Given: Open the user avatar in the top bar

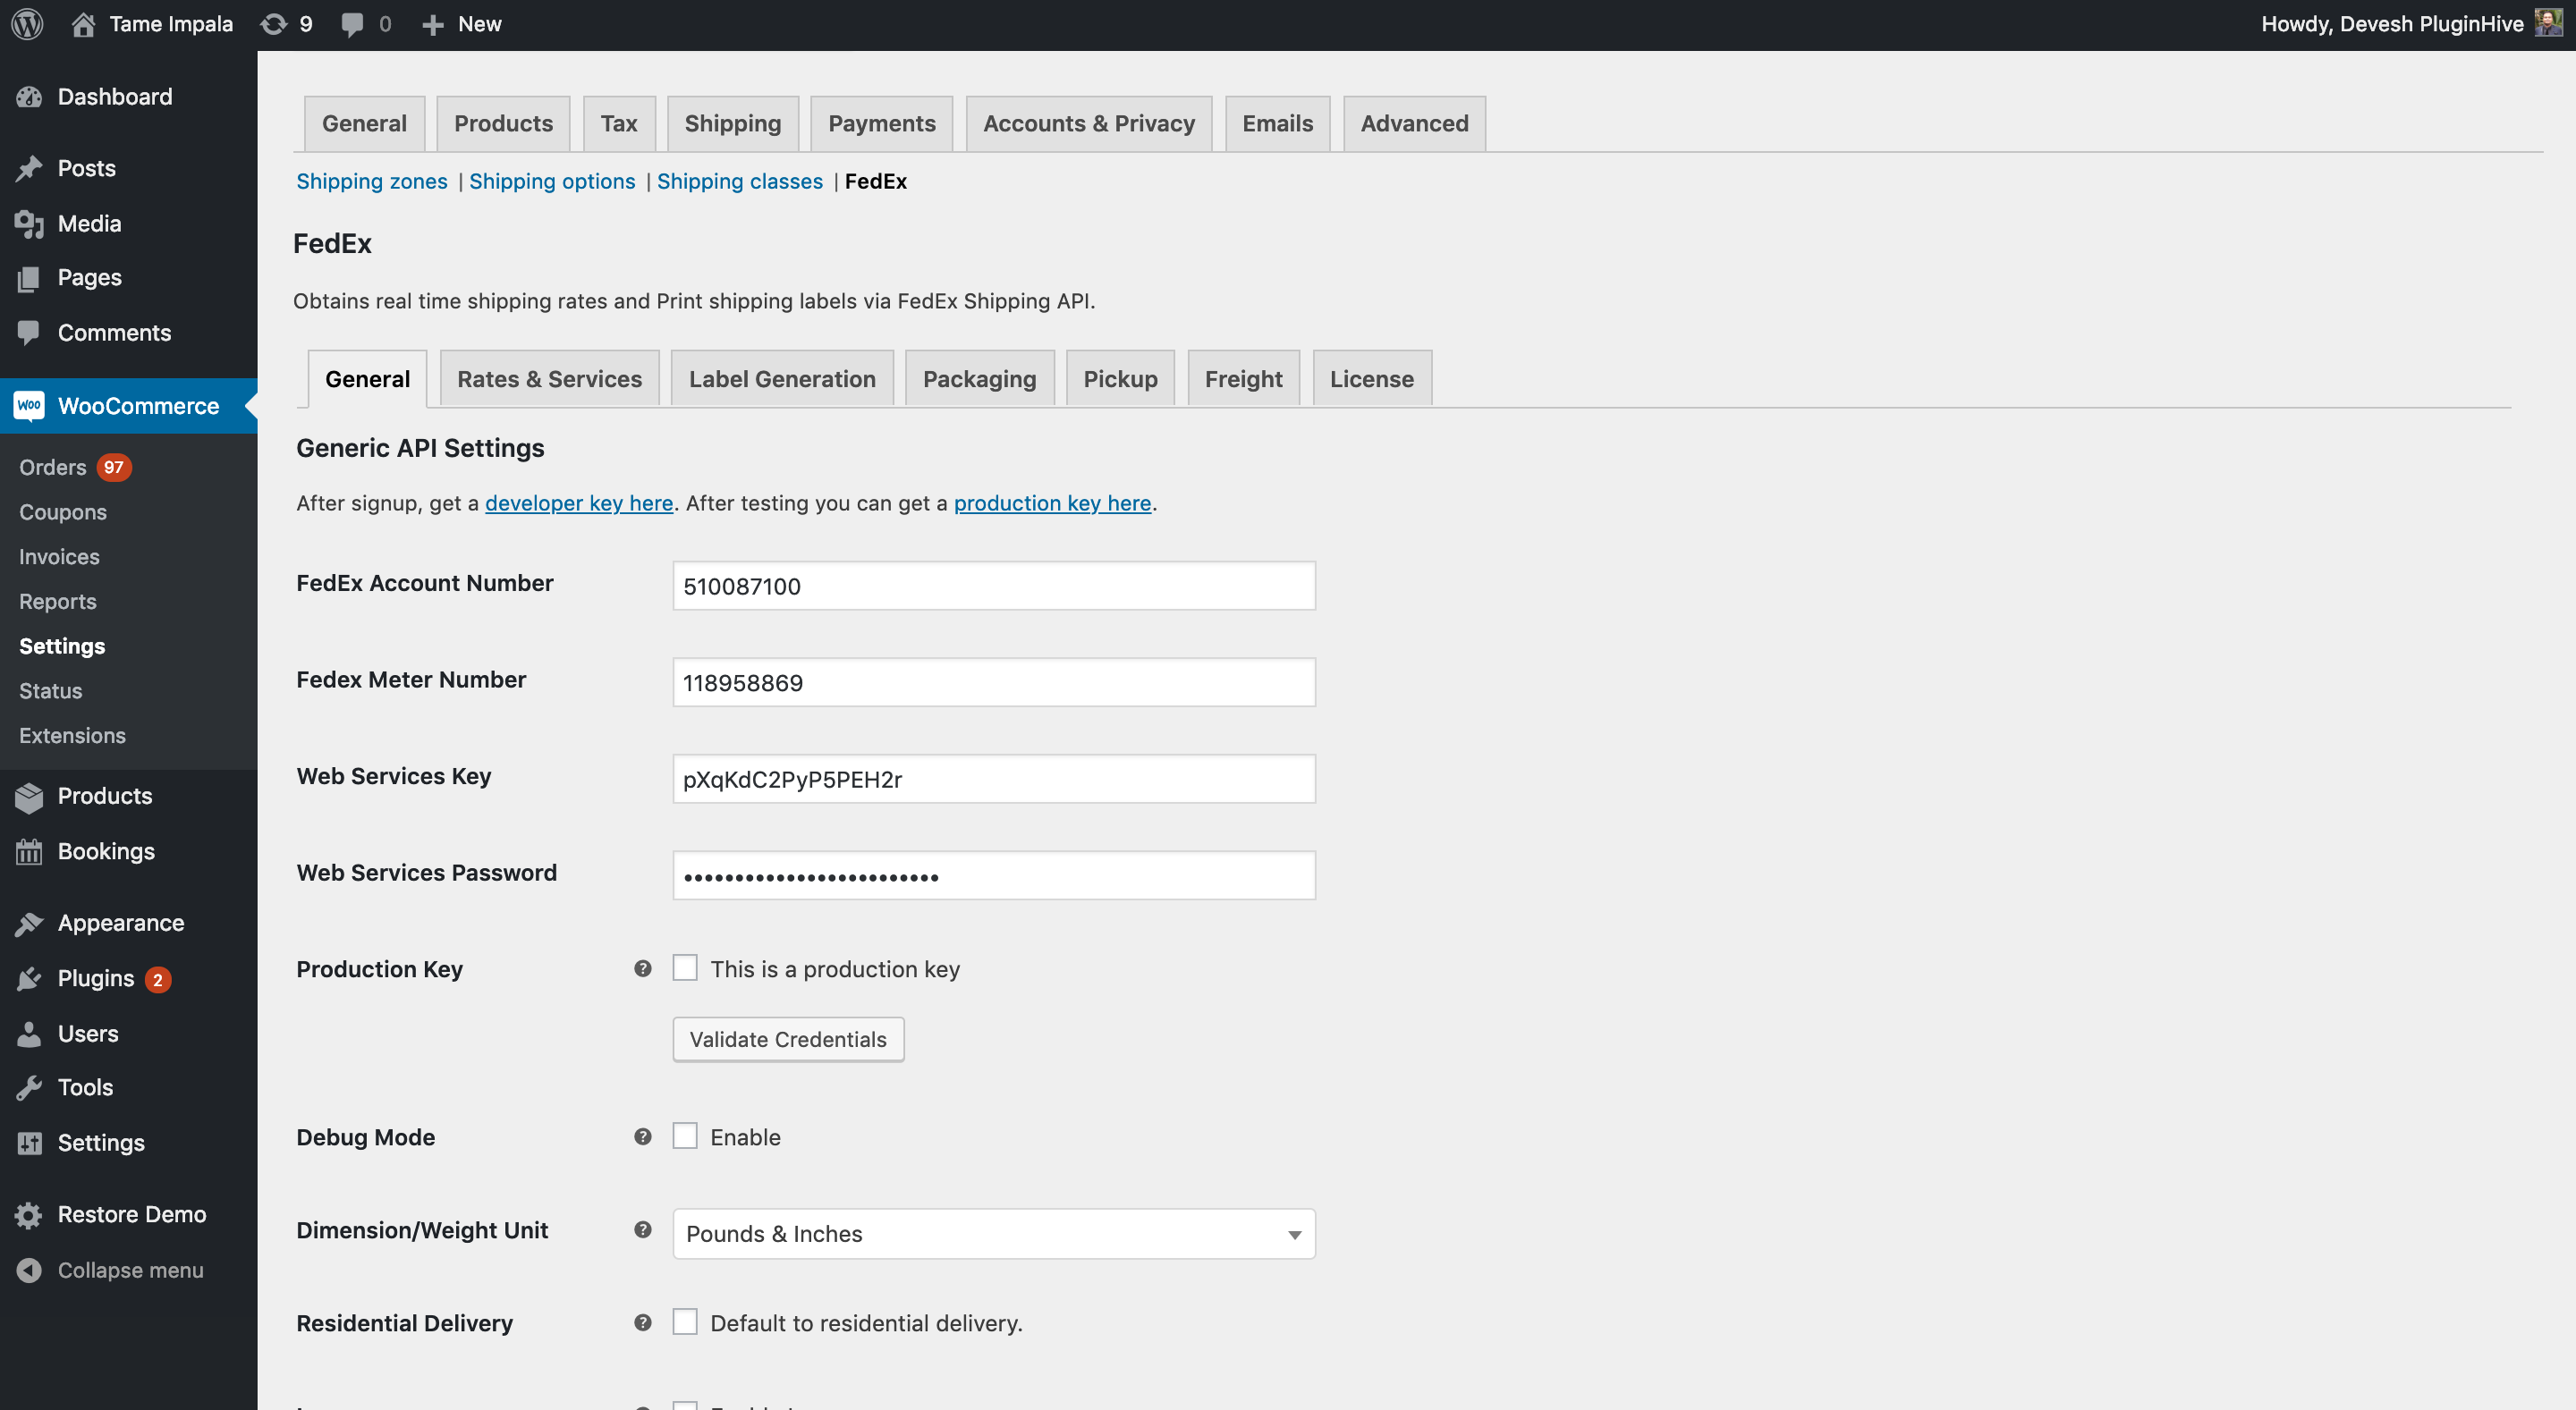Looking at the screenshot, I should tap(2549, 23).
